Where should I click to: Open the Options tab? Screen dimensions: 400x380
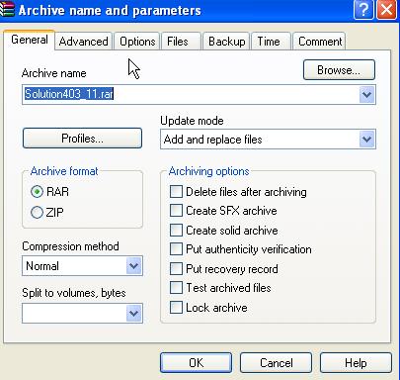pyautogui.click(x=137, y=42)
